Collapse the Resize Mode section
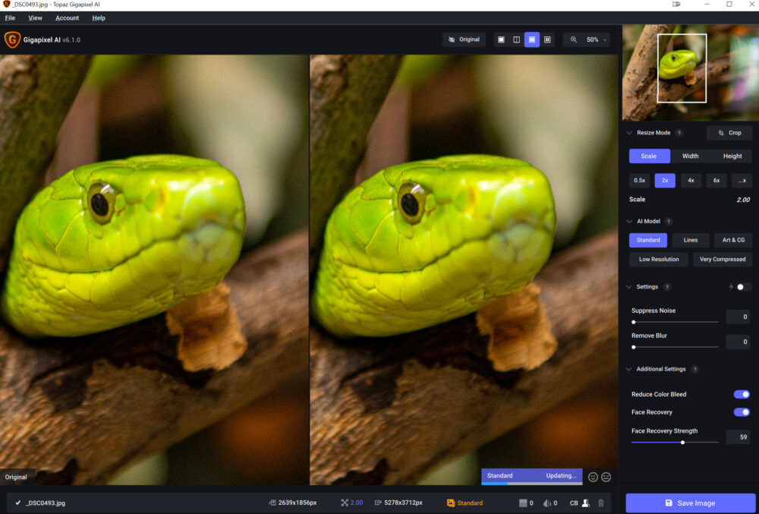The height and width of the screenshot is (514, 759). pyautogui.click(x=629, y=133)
